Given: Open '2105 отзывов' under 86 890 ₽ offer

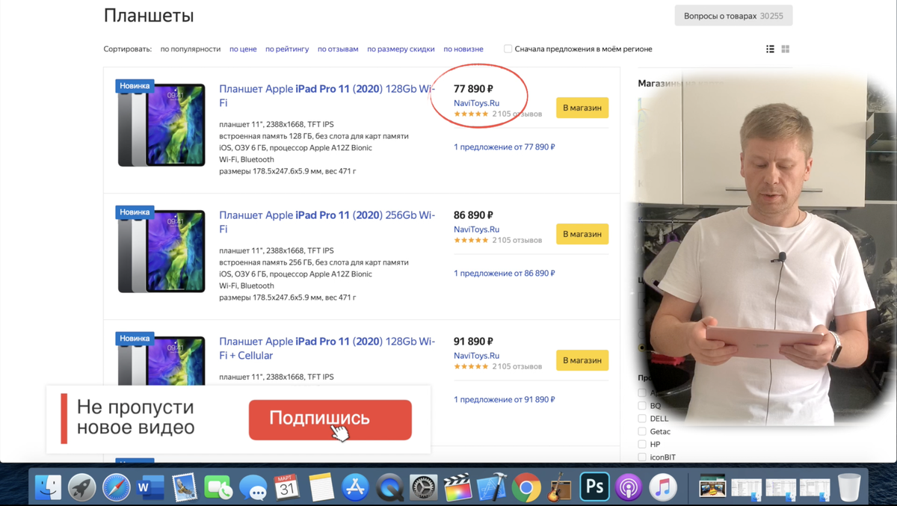Looking at the screenshot, I should 517,241.
